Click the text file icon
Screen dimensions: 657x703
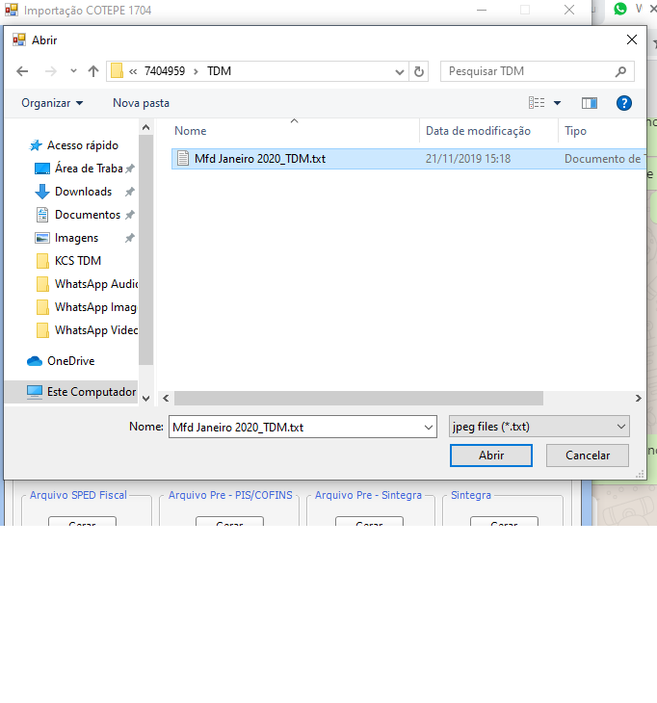pos(182,158)
